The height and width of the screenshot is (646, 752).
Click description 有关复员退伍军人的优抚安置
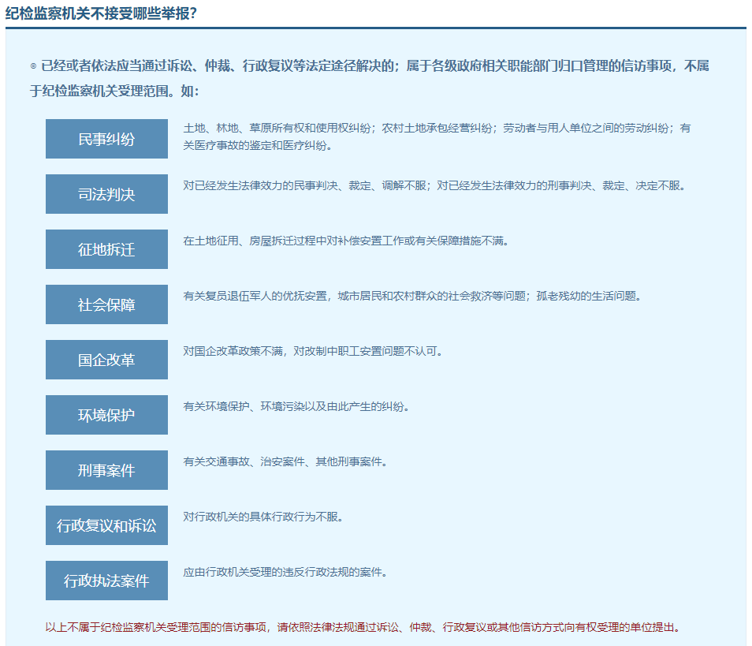click(x=412, y=296)
